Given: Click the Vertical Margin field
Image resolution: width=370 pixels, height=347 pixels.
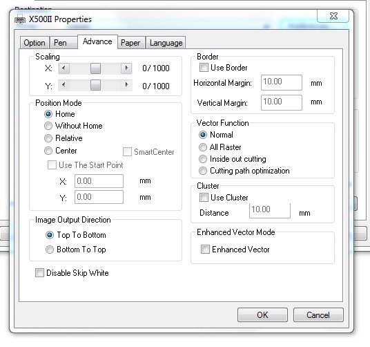Looking at the screenshot, I should coord(282,102).
